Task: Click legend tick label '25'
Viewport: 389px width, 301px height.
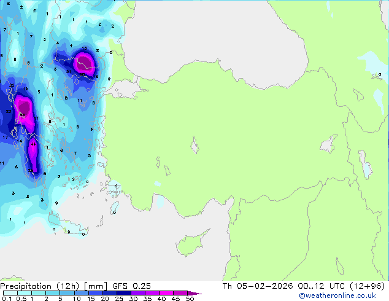Action: click(x=119, y=299)
